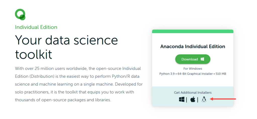Viewport: 257px width, 119px height.
Task: Click "Get Additional Installers" label
Action: (x=192, y=92)
